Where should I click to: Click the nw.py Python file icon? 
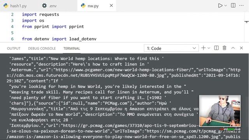[x=83, y=6]
